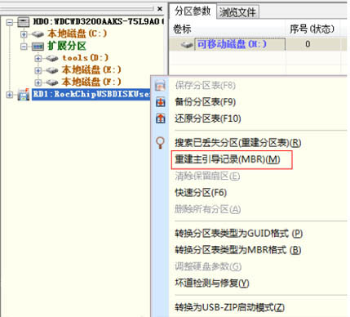Viewport: 350px width, 317px height.
Task: Choose 转换为USB-ZIP启动模式(Z)
Action: [x=229, y=307]
